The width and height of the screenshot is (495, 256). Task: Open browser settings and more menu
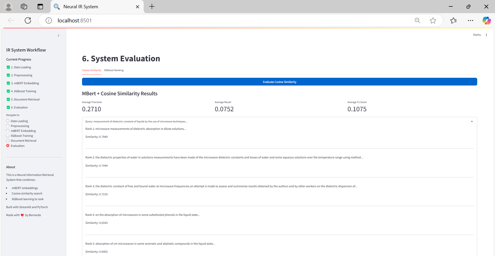pos(470,20)
